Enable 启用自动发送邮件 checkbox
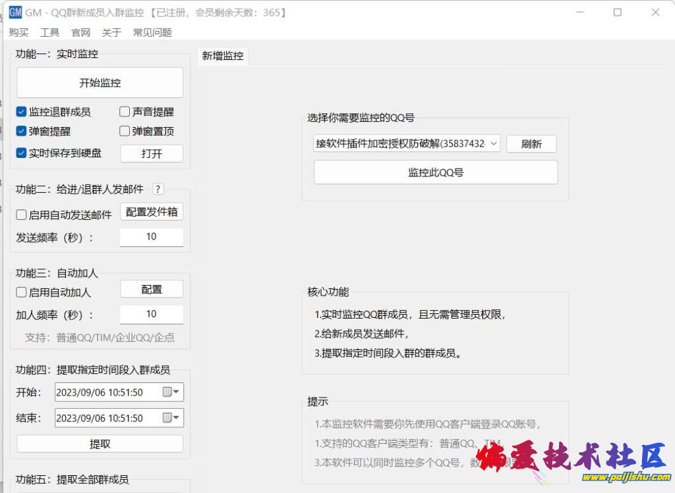Screen dimensions: 675x493 click(21, 215)
